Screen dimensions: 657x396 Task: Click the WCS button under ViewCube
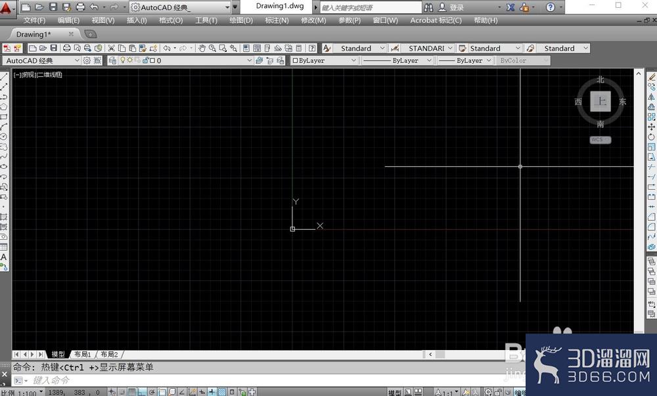click(x=600, y=140)
